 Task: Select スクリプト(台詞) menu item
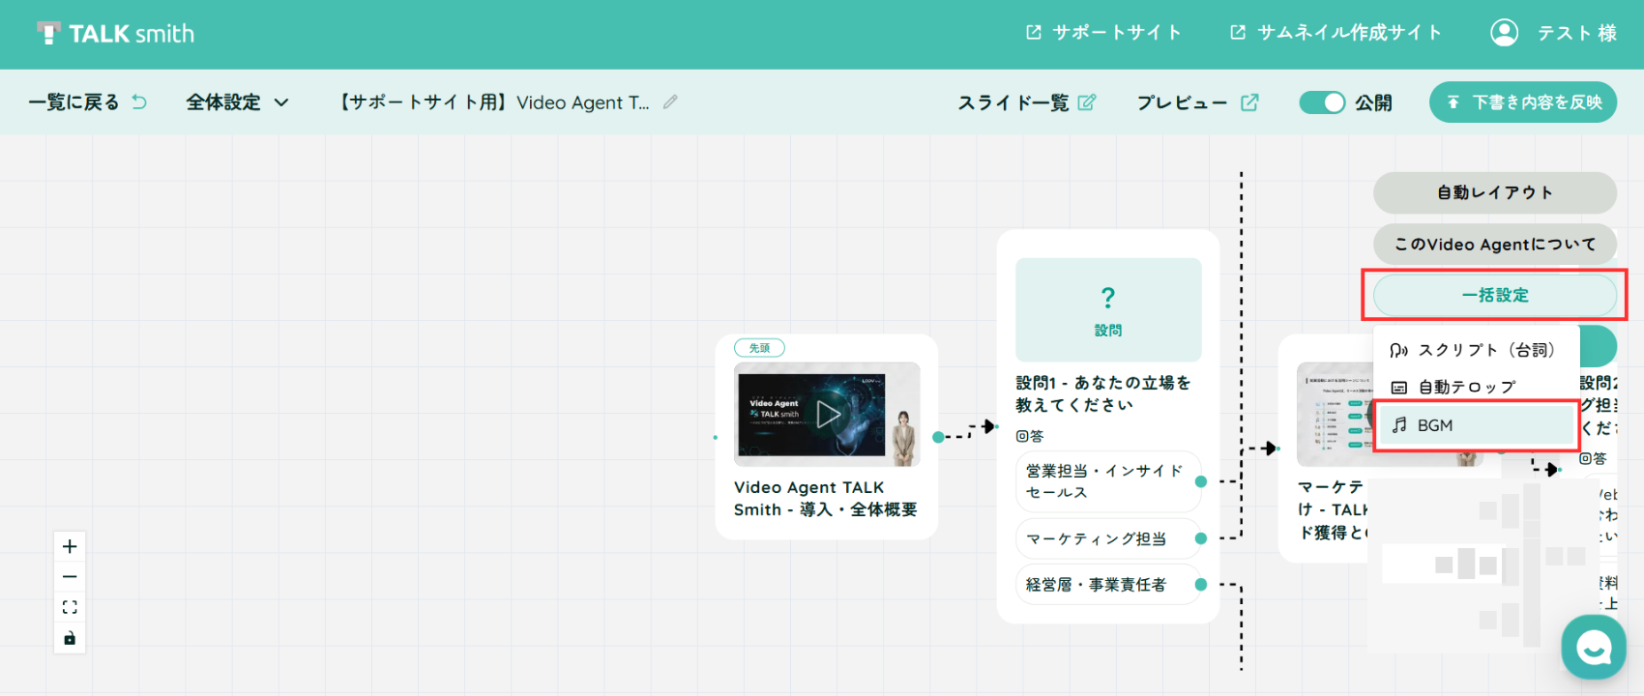(1476, 350)
